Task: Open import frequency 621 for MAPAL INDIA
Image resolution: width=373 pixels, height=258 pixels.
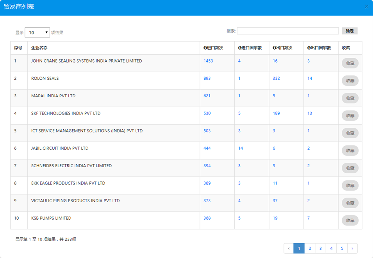Action: 207,96
